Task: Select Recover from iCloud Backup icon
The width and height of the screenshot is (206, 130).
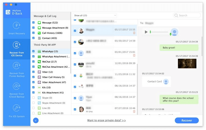Action: [x=17, y=87]
